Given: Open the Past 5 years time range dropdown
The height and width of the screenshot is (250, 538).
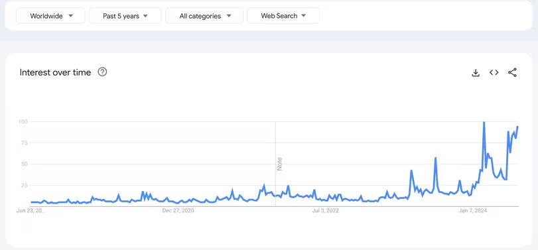Looking at the screenshot, I should [x=125, y=16].
